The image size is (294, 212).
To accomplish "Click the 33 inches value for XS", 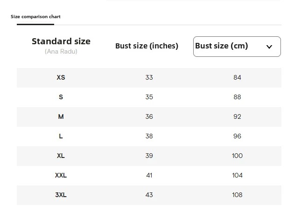I will (x=149, y=77).
